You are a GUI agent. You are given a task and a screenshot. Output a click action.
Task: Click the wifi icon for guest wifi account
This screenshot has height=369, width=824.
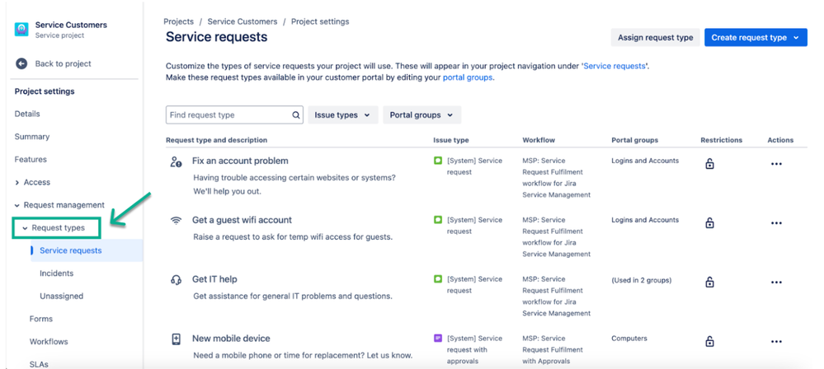(x=176, y=221)
